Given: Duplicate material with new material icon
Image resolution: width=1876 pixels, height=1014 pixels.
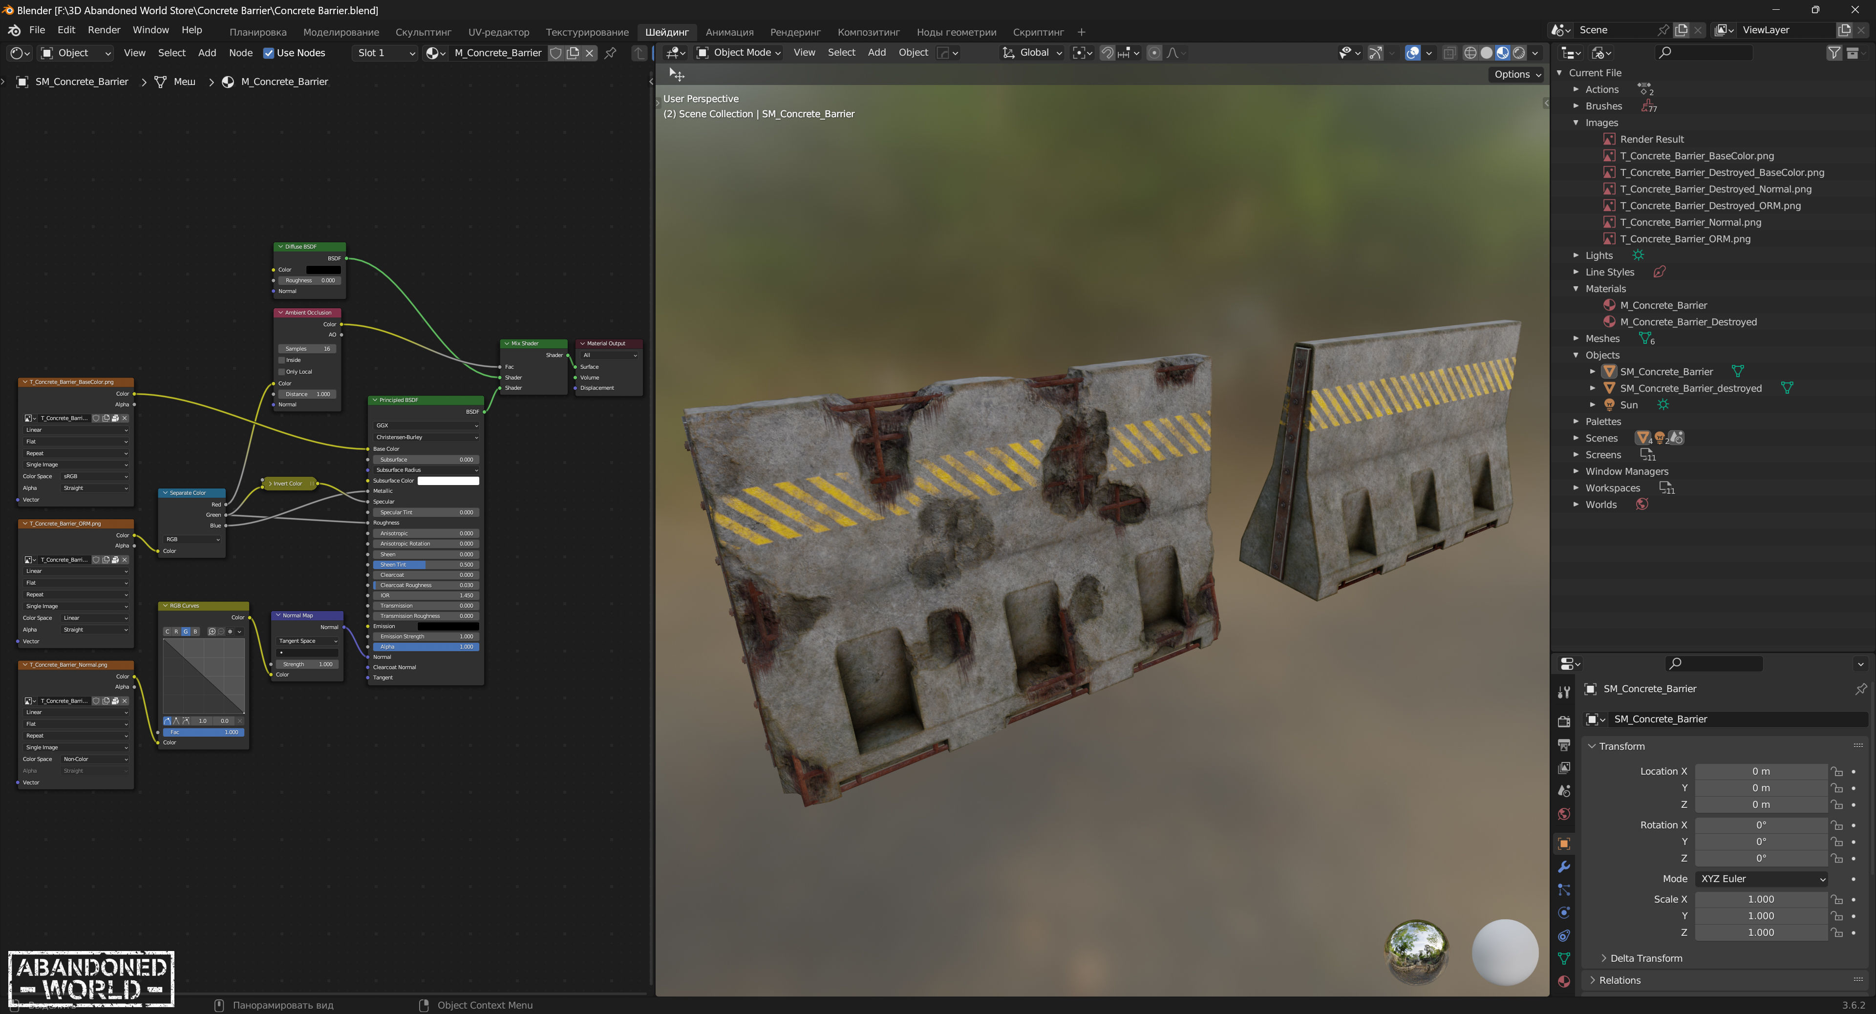Looking at the screenshot, I should pyautogui.click(x=573, y=53).
